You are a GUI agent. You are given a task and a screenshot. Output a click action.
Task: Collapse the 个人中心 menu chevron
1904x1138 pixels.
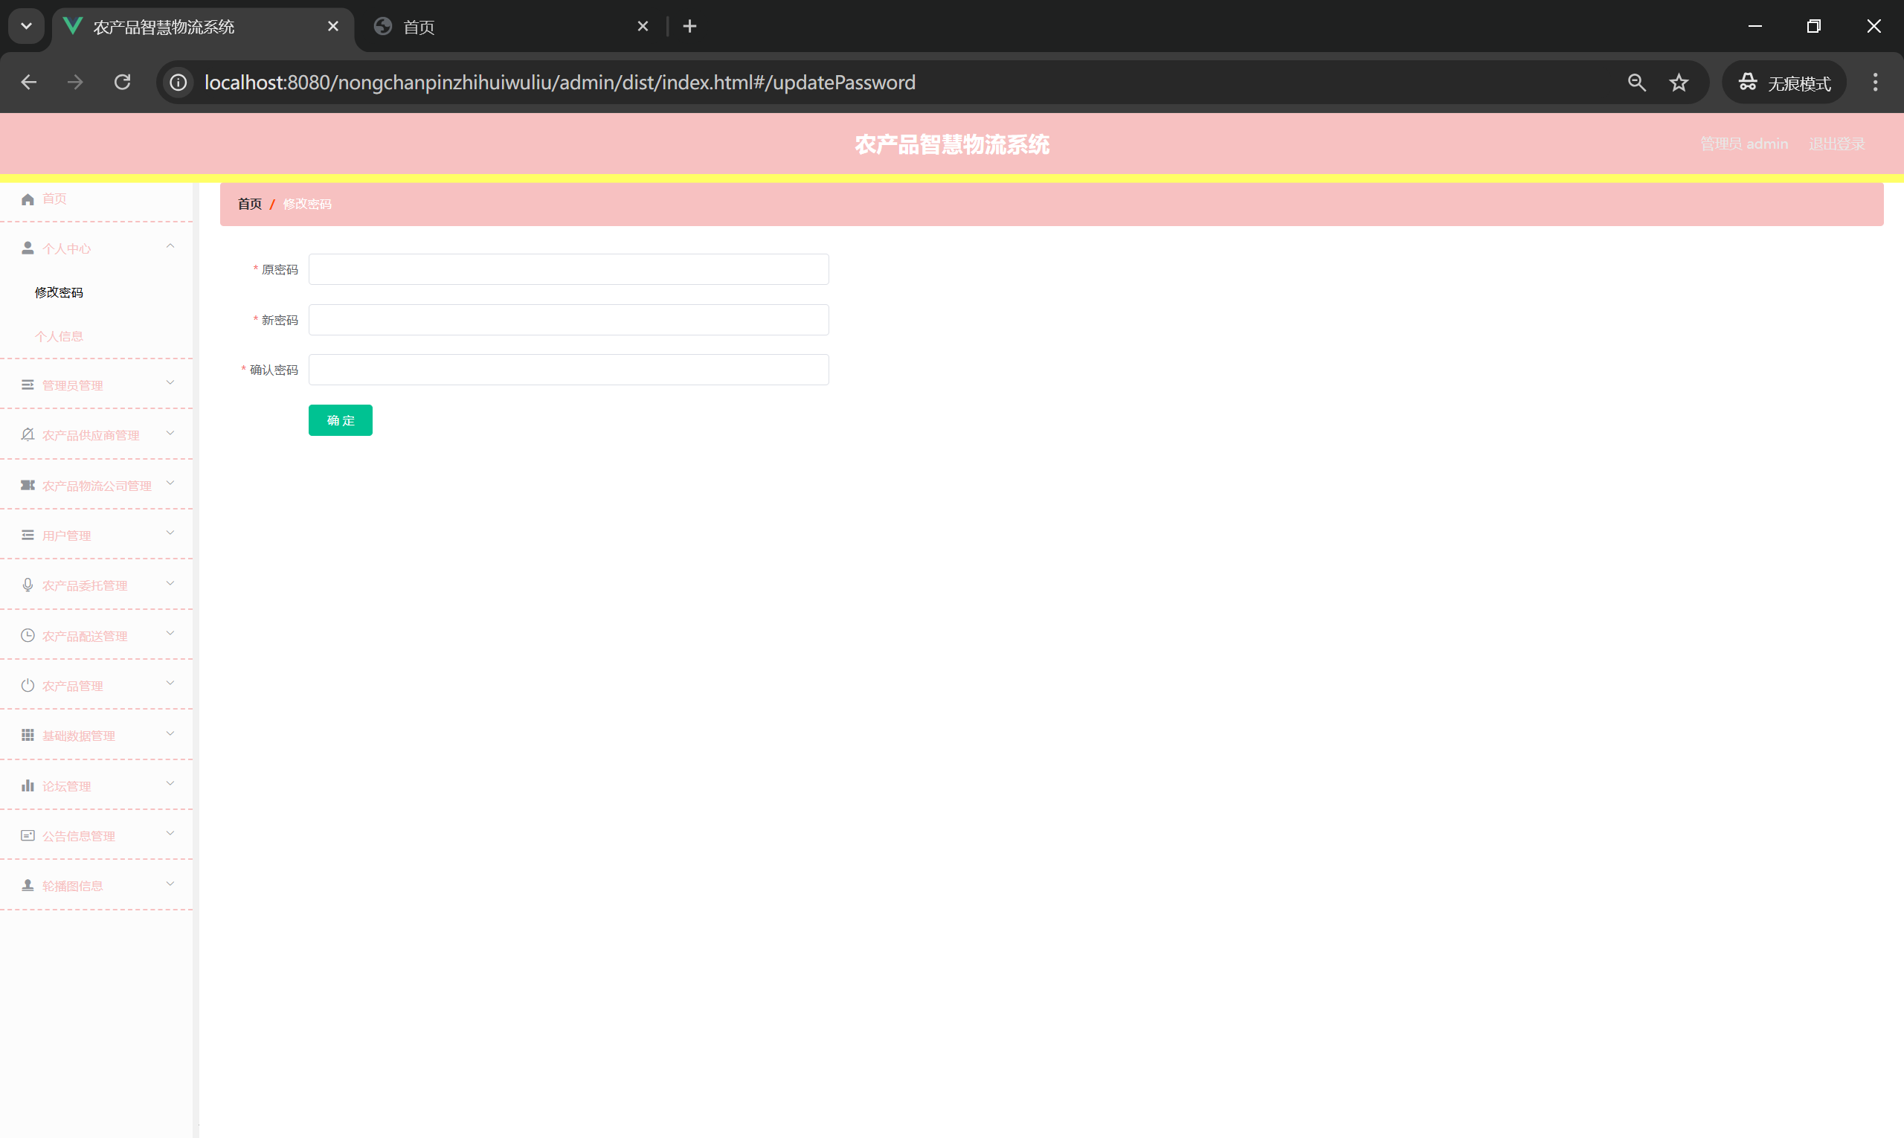170,246
